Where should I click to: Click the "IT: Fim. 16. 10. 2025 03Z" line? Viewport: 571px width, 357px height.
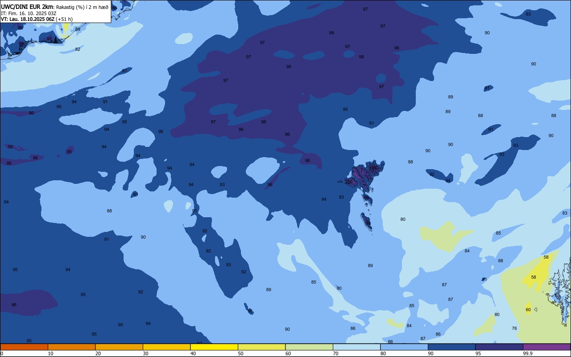[x=29, y=13]
